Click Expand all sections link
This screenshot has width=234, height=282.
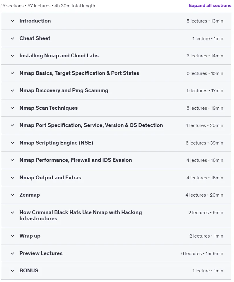coord(210,6)
